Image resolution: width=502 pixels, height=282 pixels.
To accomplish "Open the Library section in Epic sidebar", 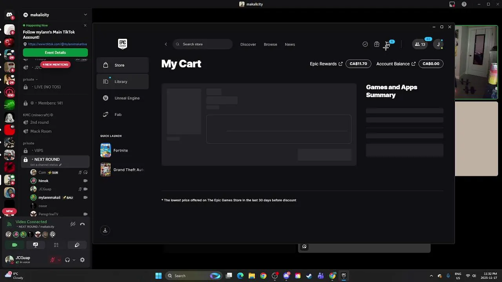I will tap(123, 81).
